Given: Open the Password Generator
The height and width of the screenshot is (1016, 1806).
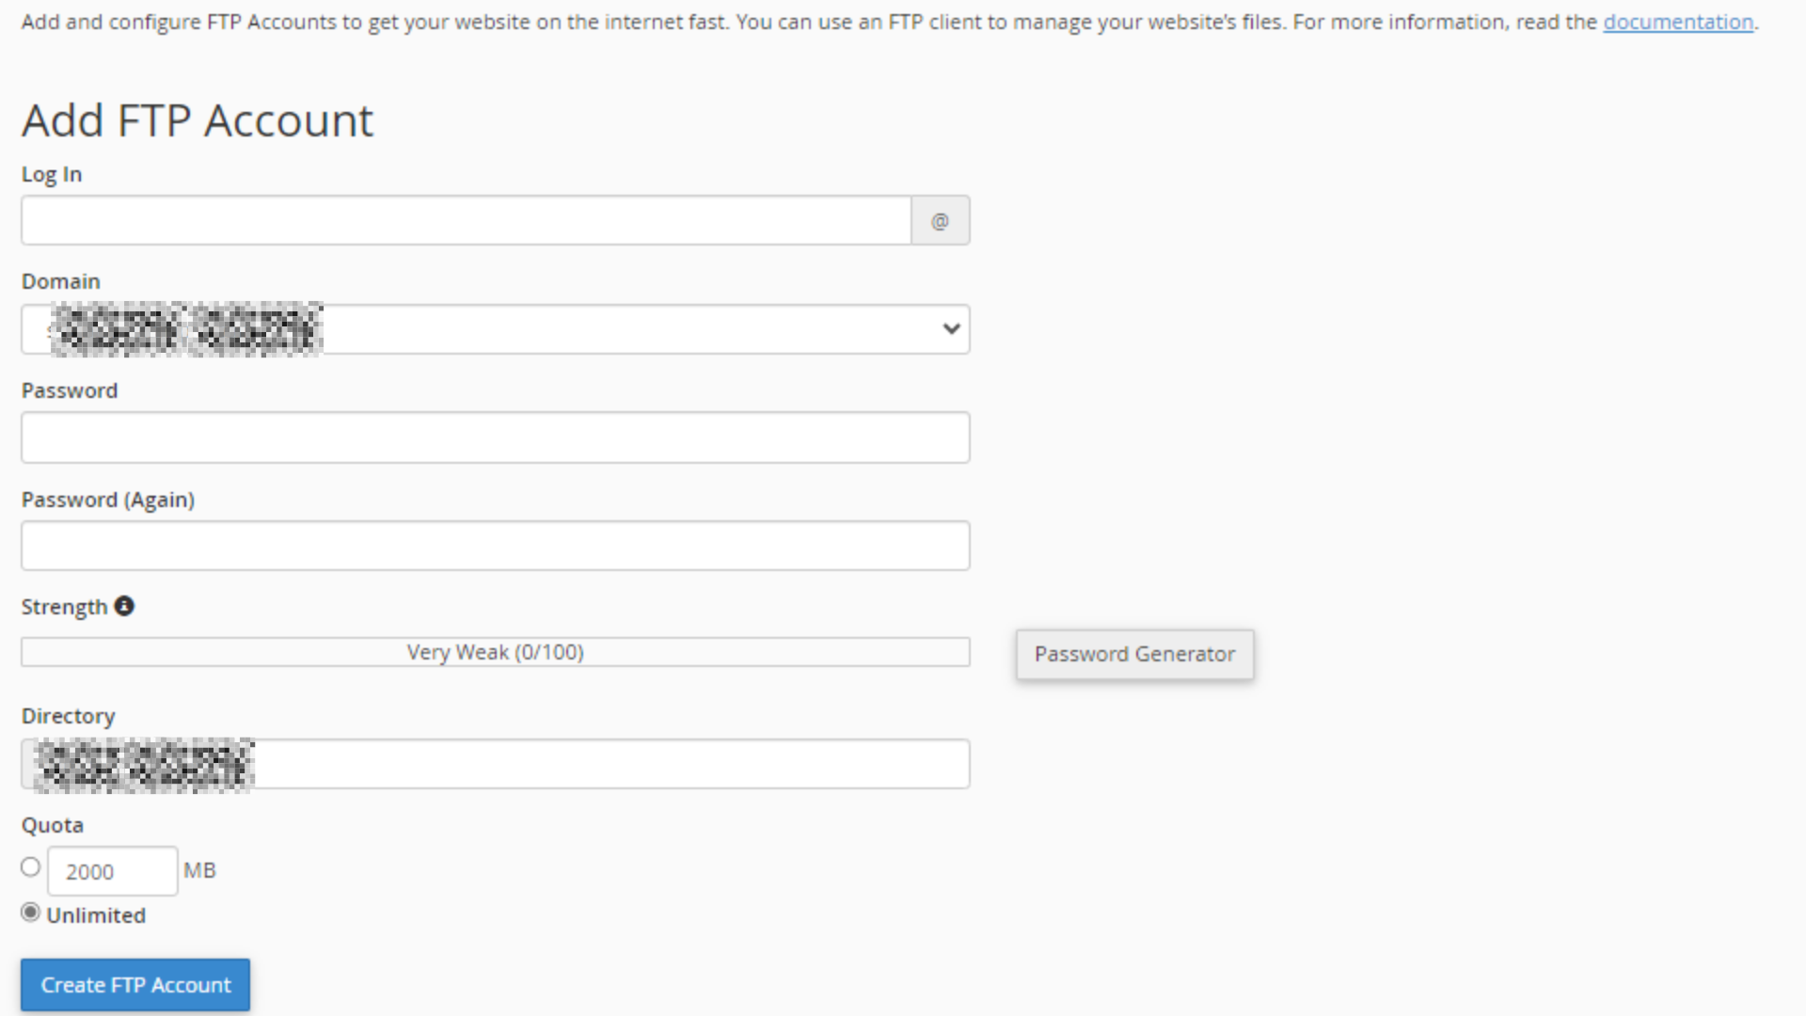Looking at the screenshot, I should tap(1134, 654).
